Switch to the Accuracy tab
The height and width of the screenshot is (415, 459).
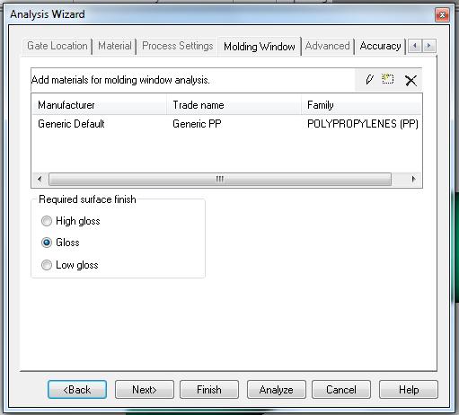point(380,46)
